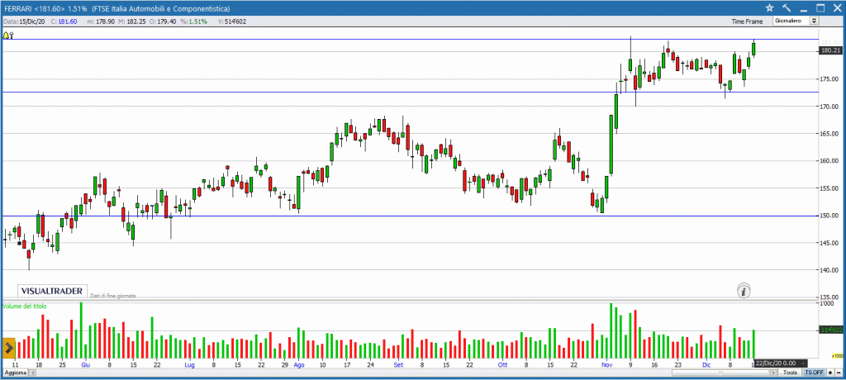Open the Tools button

point(791,373)
